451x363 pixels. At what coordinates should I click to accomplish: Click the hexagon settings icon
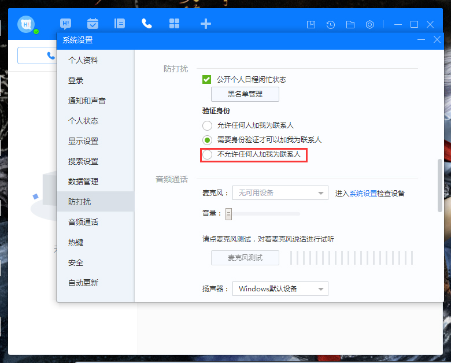pyautogui.click(x=370, y=24)
